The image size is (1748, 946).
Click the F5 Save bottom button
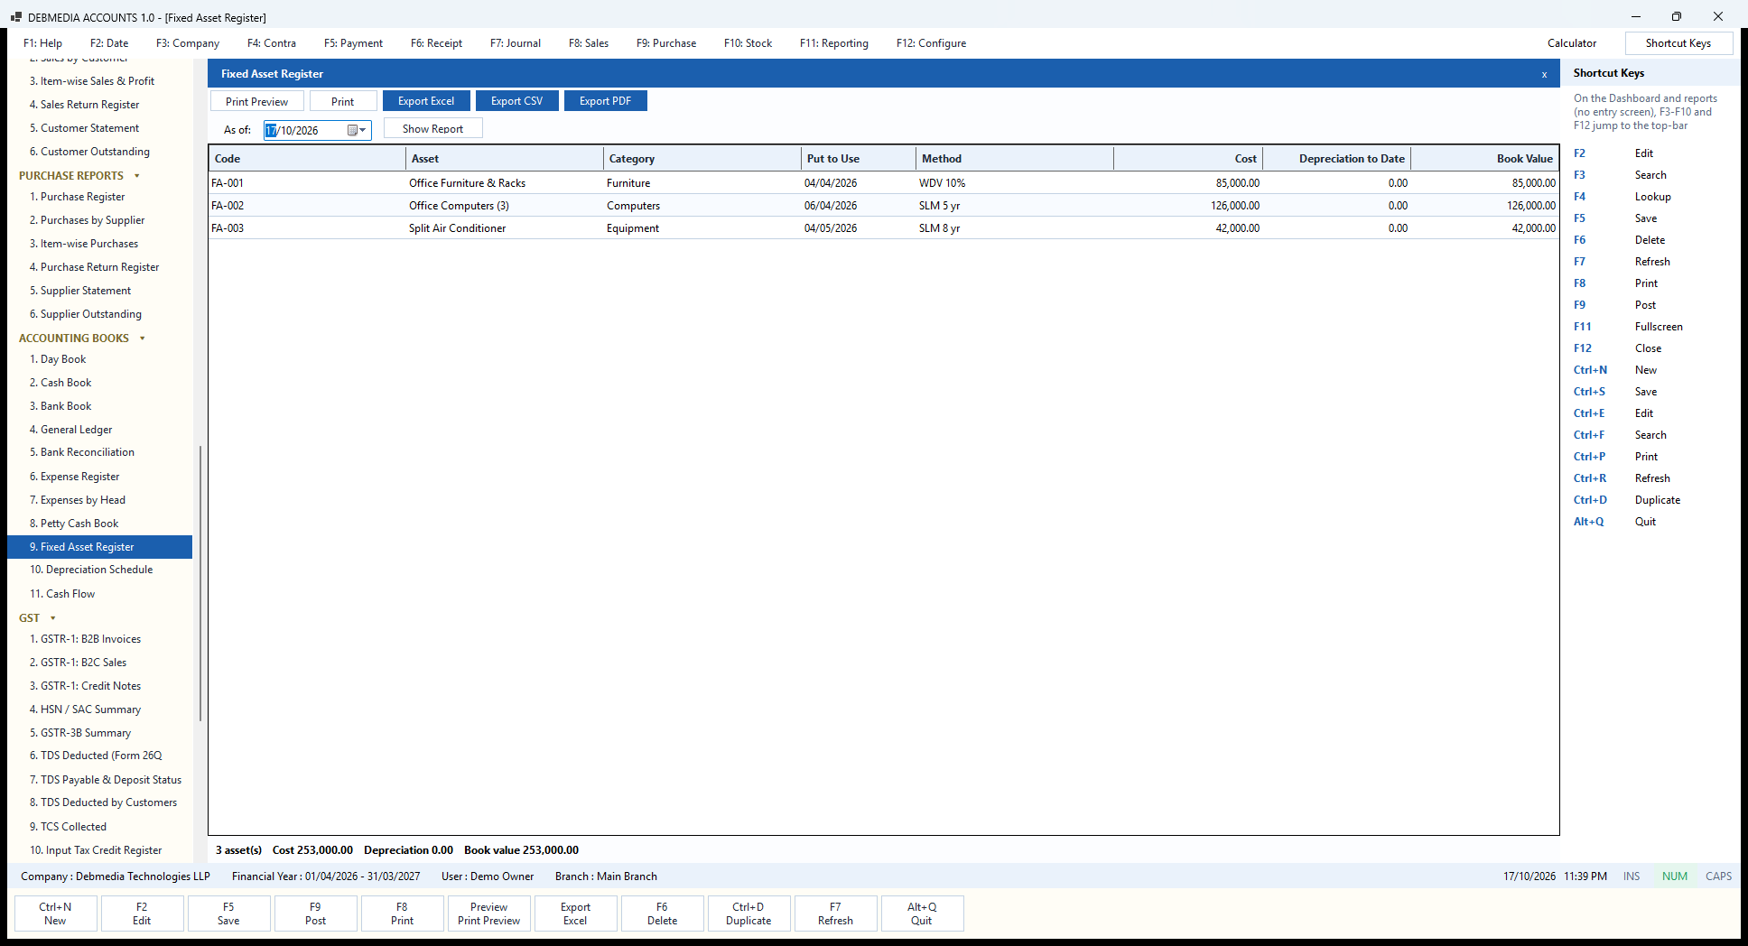(x=228, y=914)
